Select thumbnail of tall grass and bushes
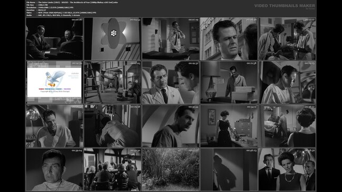 (x=171, y=169)
